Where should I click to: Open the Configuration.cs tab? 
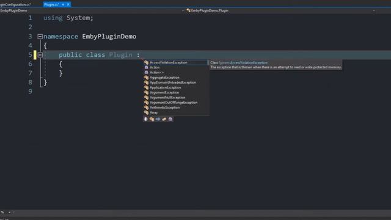[x=15, y=4]
